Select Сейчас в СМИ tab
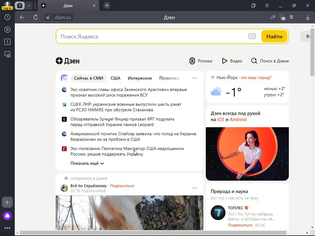The height and width of the screenshot is (236, 315). click(88, 78)
